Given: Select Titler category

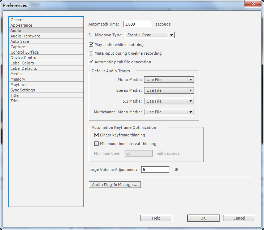Looking at the screenshot, I should pyautogui.click(x=46, y=95).
